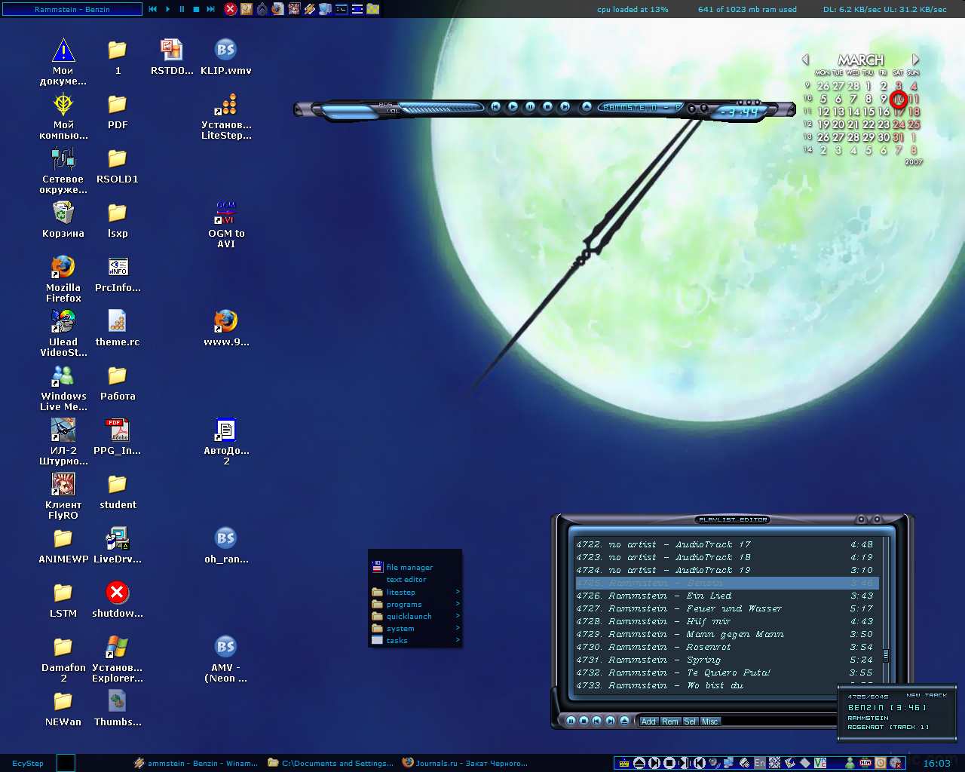Click Sel button in playlist editor
The width and height of the screenshot is (965, 772).
tap(690, 721)
